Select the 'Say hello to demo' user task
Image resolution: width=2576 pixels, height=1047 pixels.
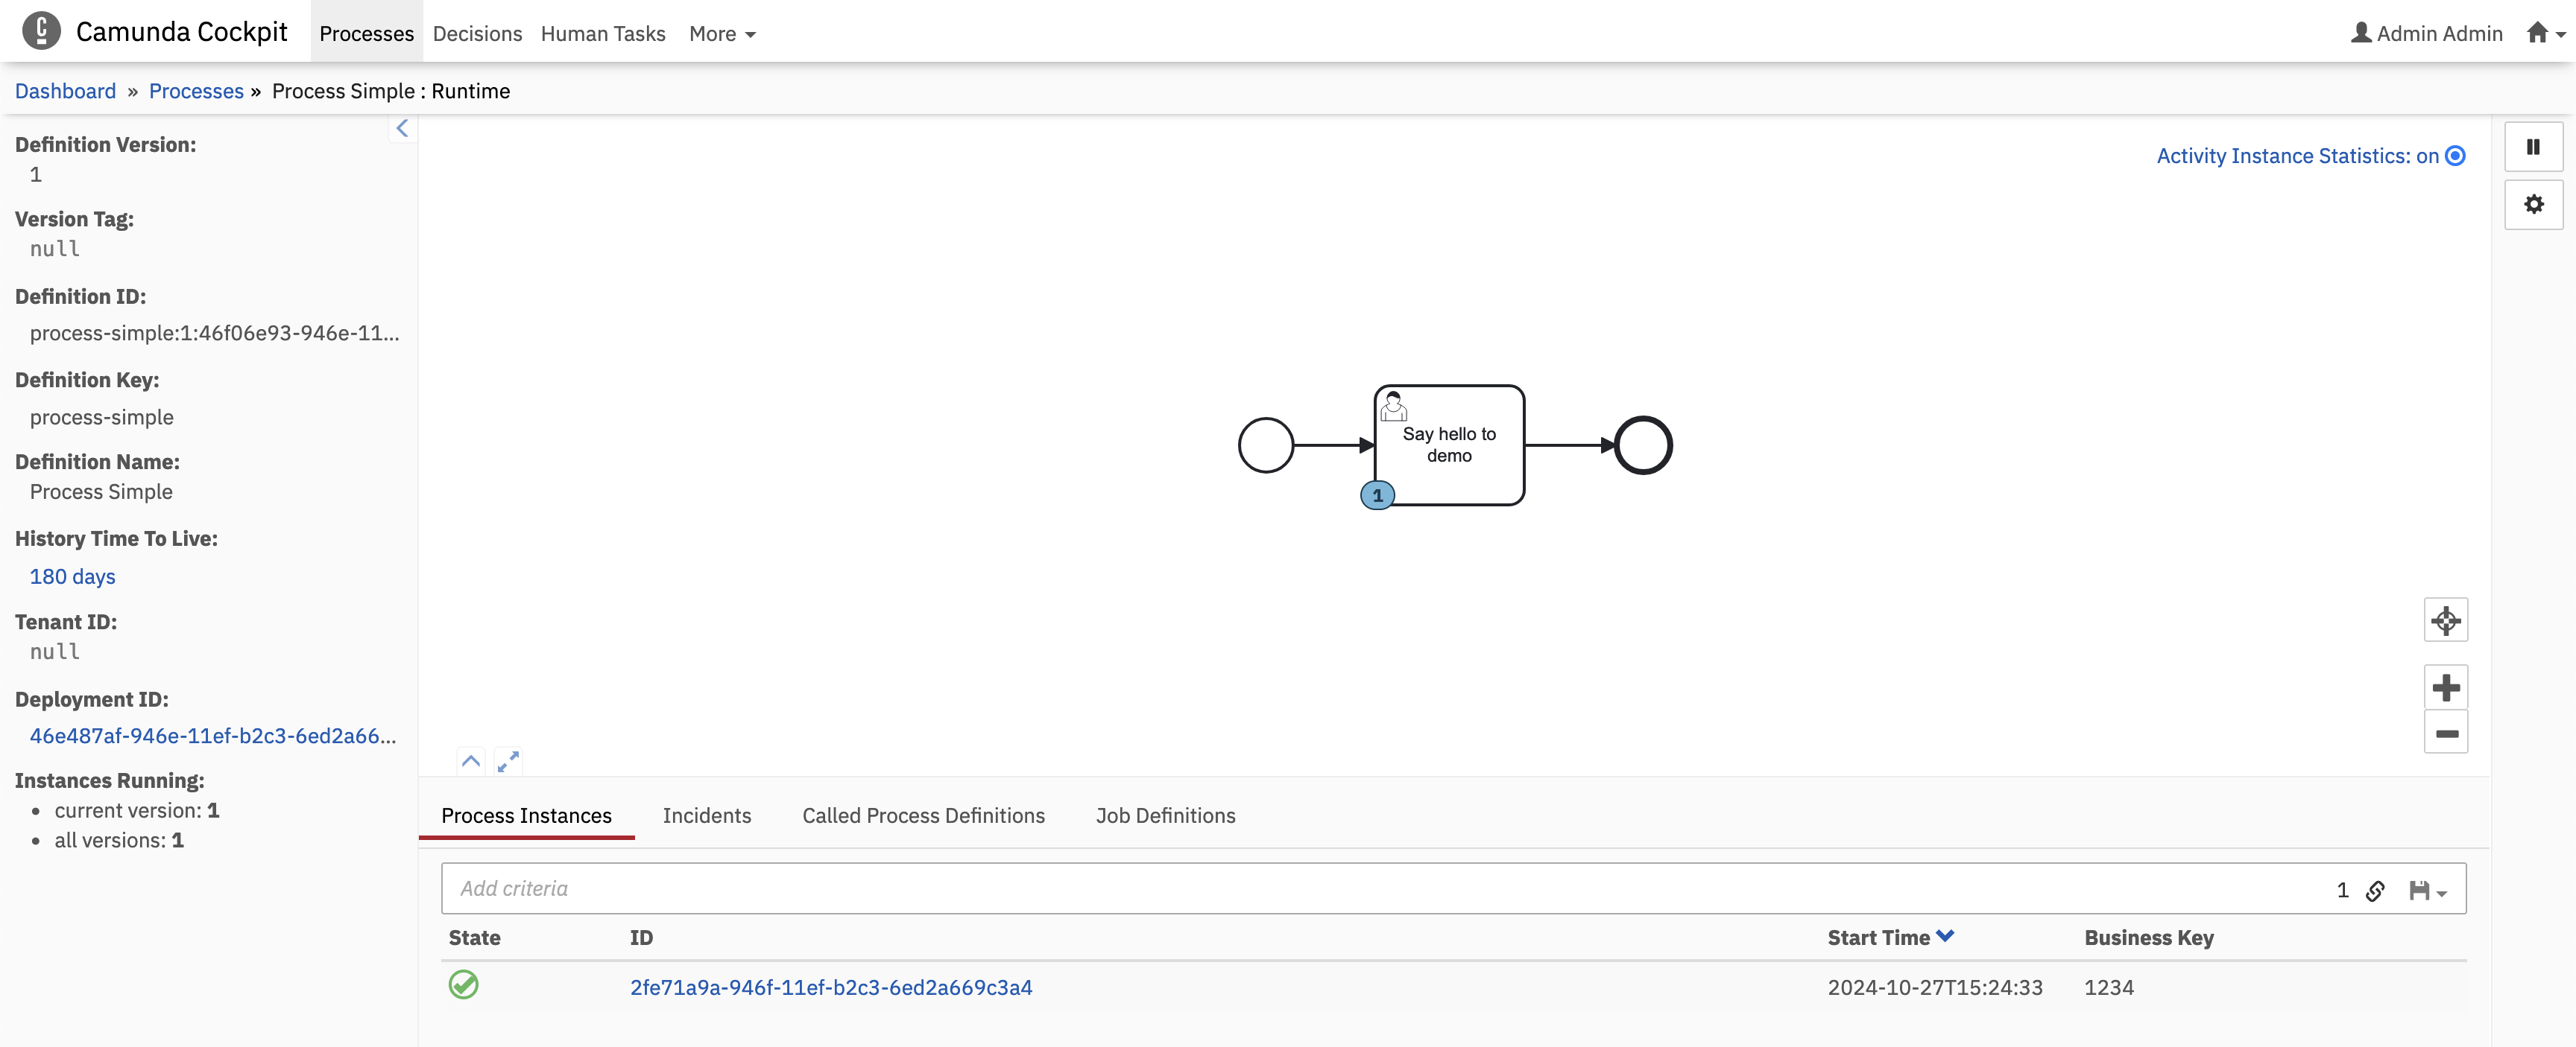point(1449,445)
